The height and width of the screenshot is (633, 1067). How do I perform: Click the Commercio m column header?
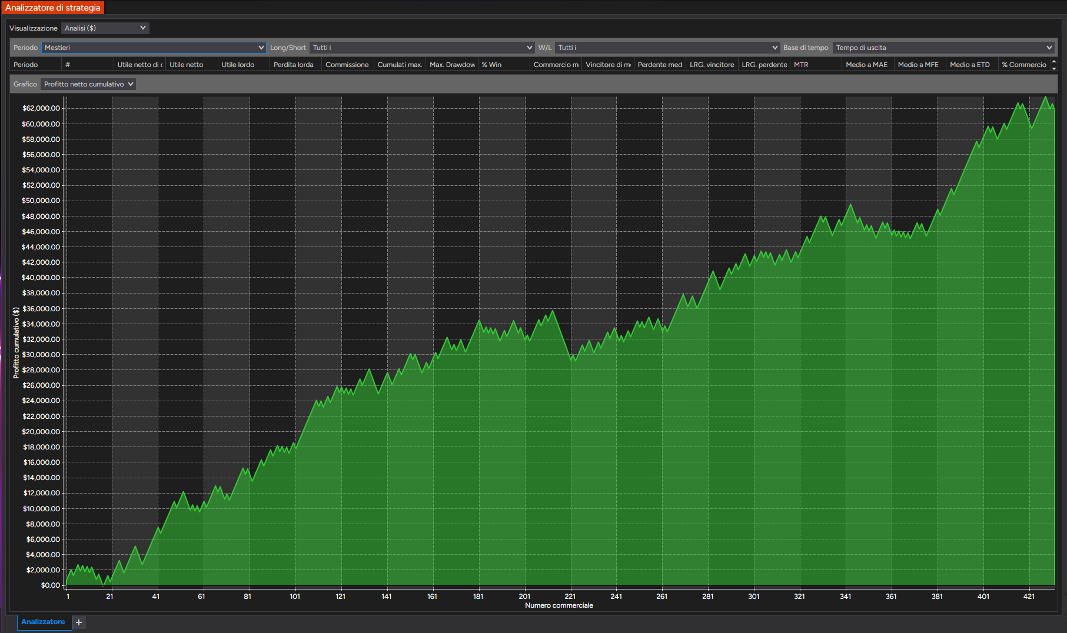[x=556, y=65]
